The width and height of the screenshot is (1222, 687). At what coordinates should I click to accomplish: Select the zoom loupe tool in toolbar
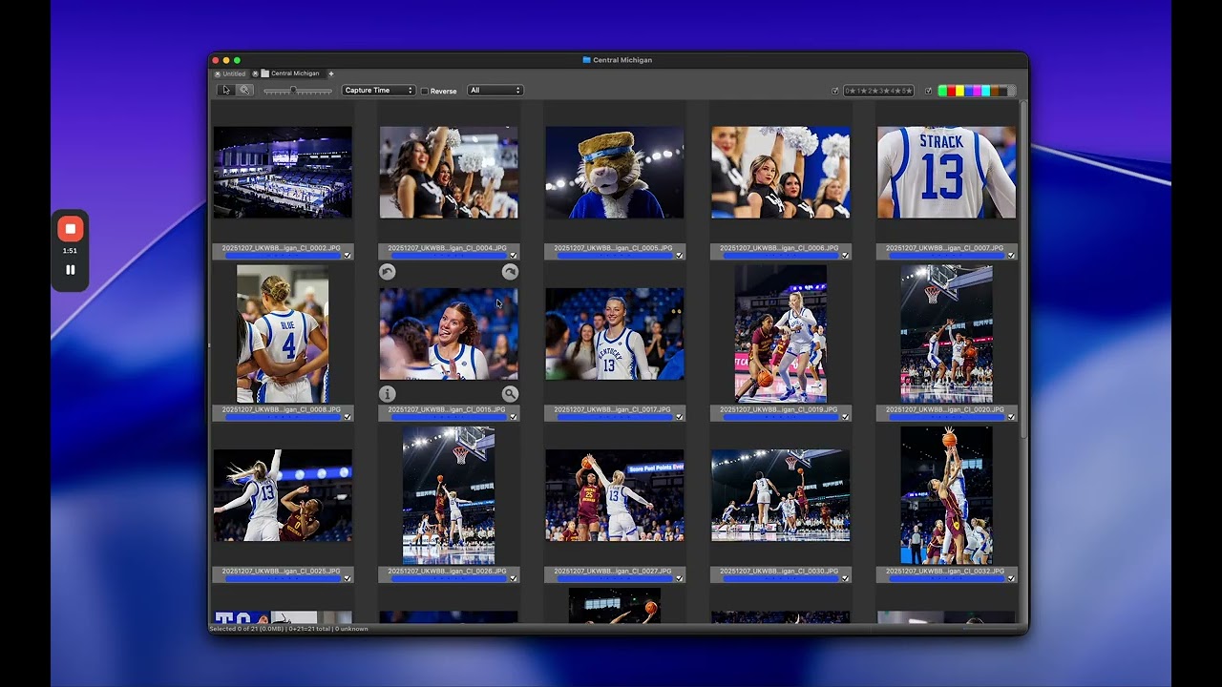[x=244, y=91]
